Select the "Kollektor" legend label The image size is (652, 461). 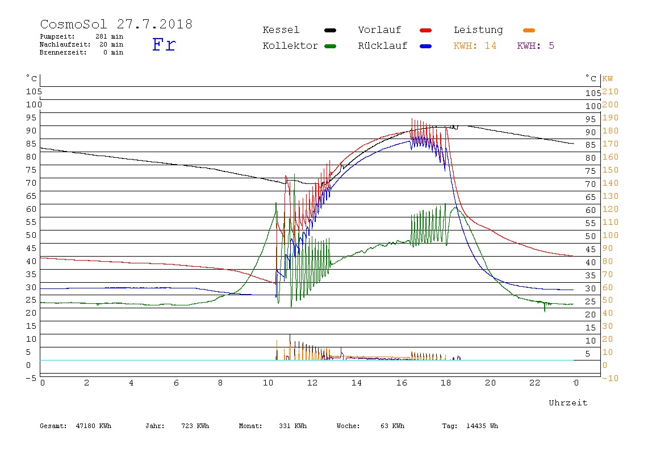[x=290, y=46]
